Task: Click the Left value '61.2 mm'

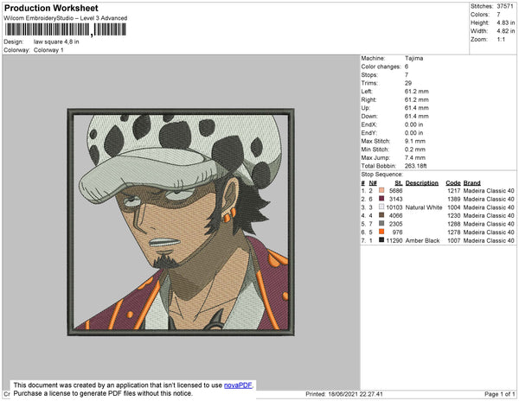Action: (416, 92)
